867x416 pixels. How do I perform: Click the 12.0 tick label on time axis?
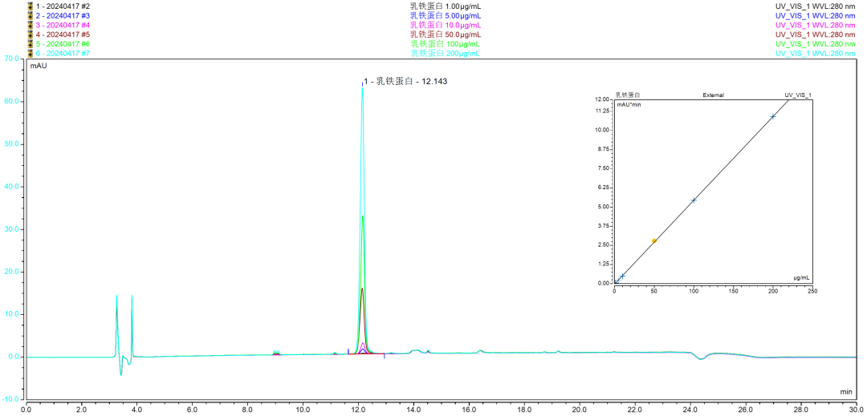pos(358,410)
